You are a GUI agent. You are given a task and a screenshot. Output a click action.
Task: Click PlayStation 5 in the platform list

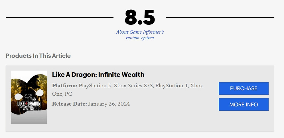click(95, 86)
